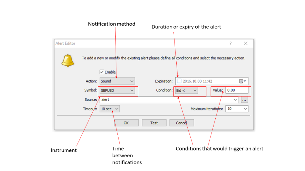Expand the Source field dropdown arrow
This screenshot has height=171, width=305.
click(236, 100)
